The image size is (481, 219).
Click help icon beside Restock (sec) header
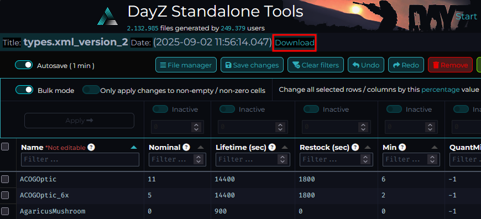tap(355, 147)
